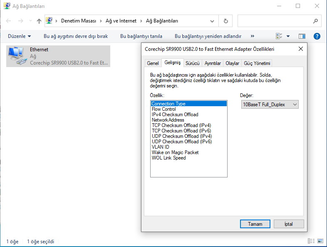
Task: Switch to large icons view in status bar
Action: coord(320,241)
